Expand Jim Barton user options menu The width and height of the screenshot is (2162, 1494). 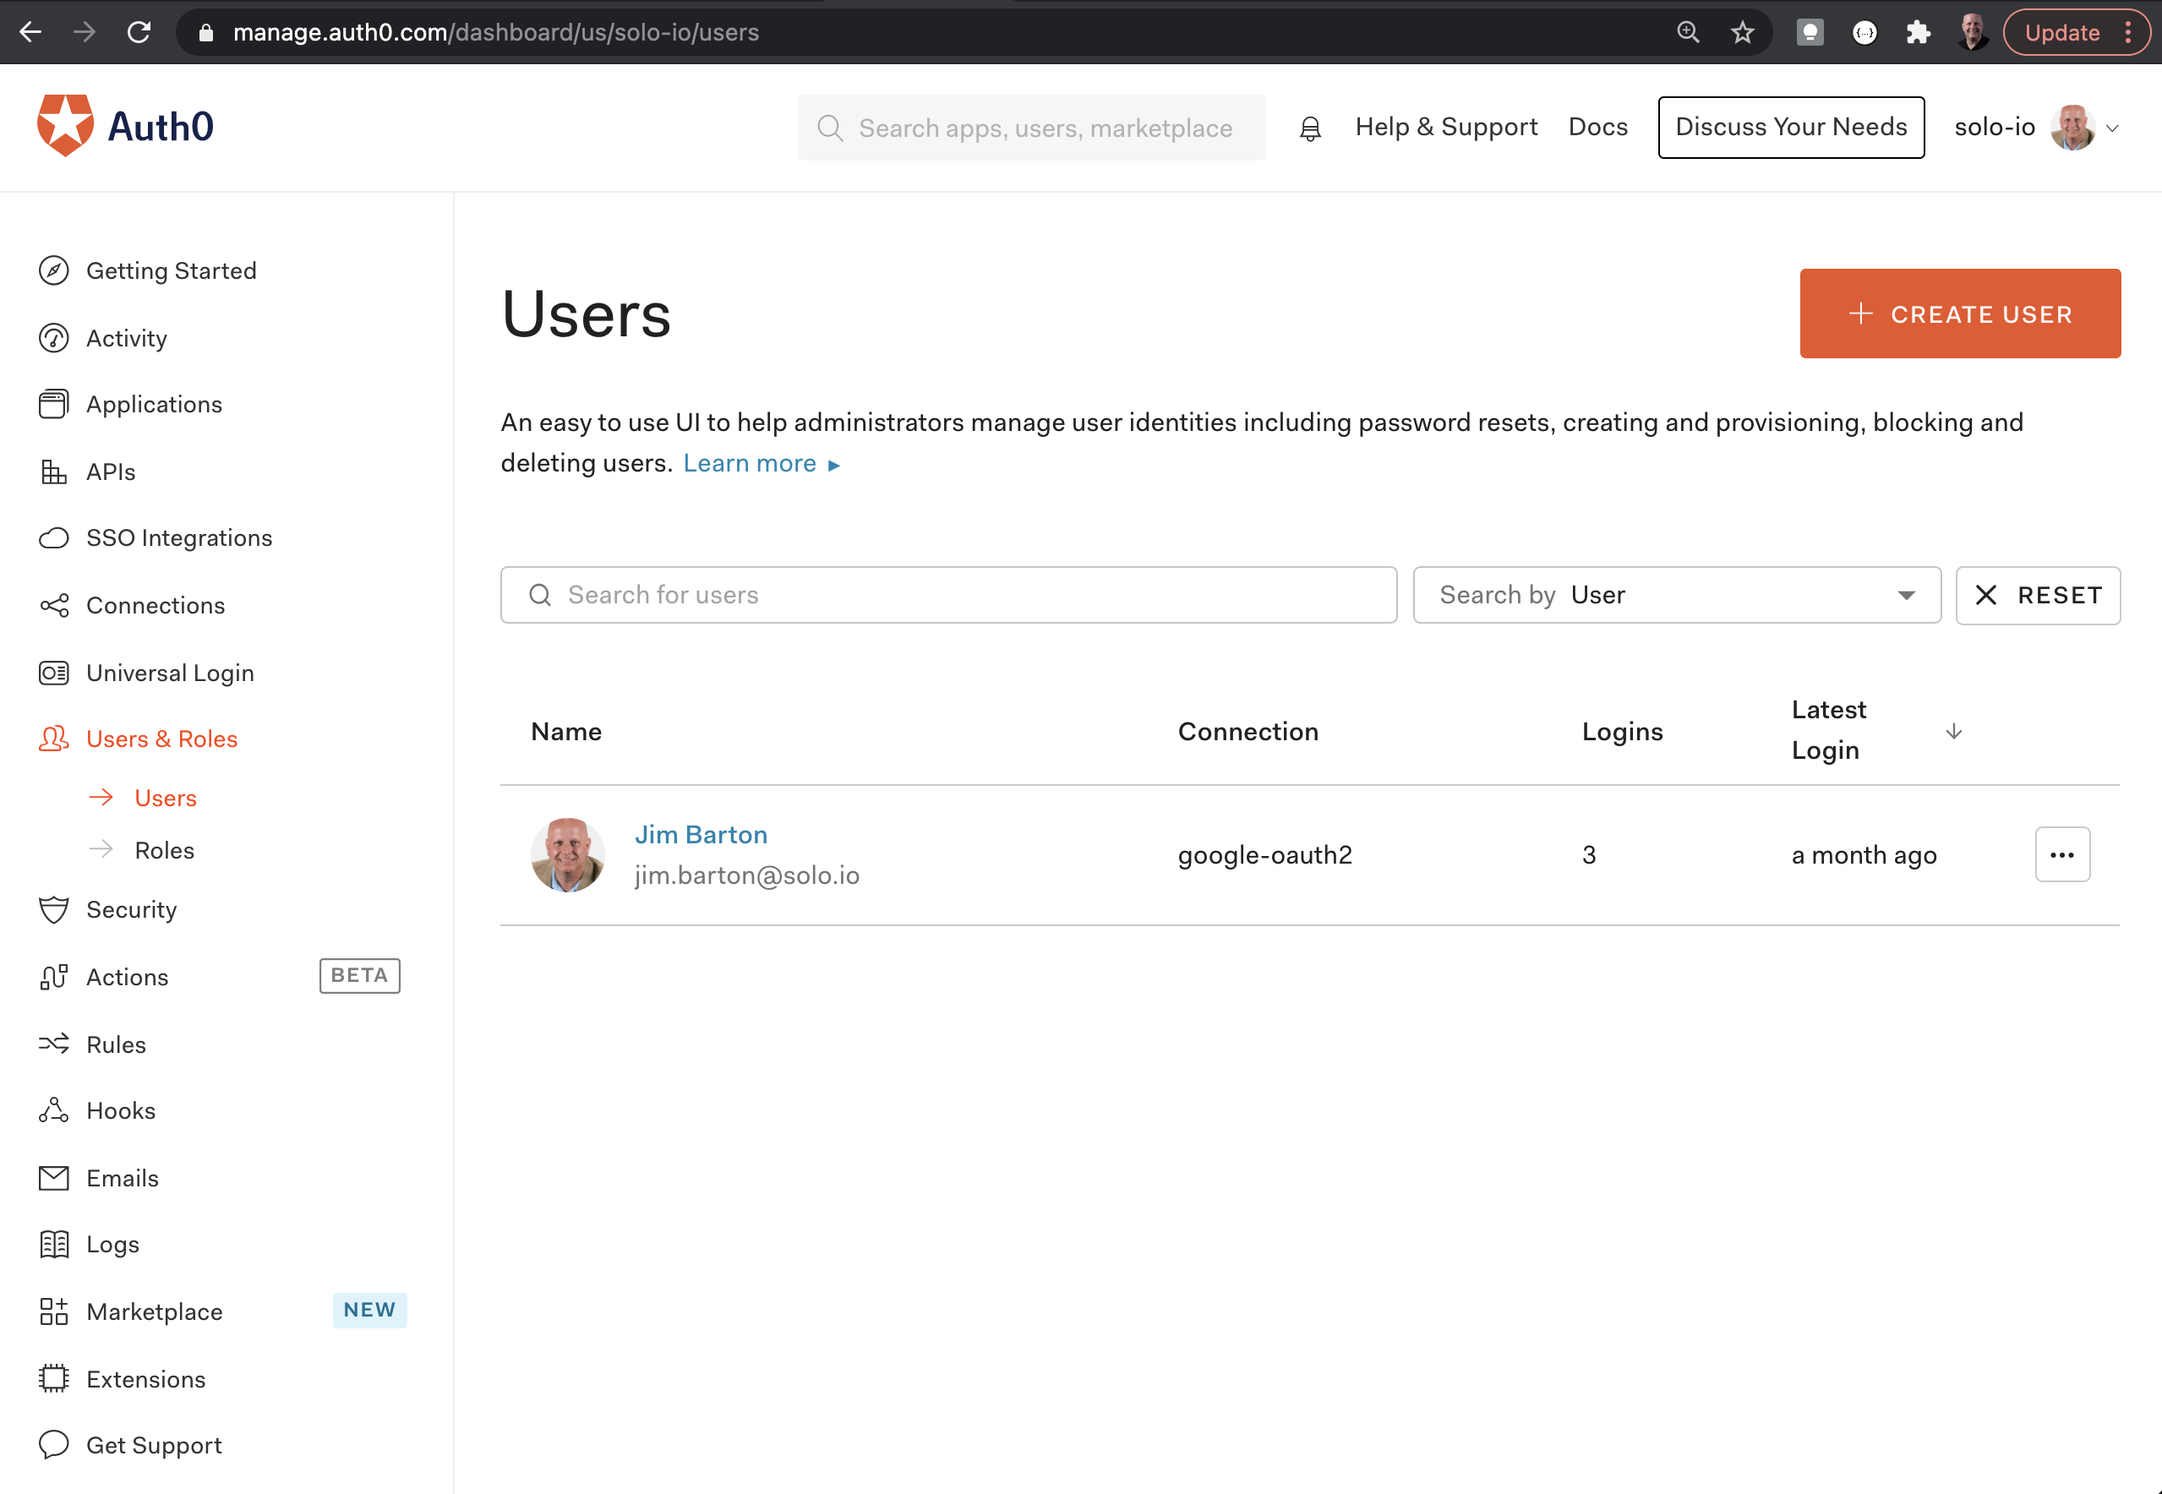[x=2063, y=853]
